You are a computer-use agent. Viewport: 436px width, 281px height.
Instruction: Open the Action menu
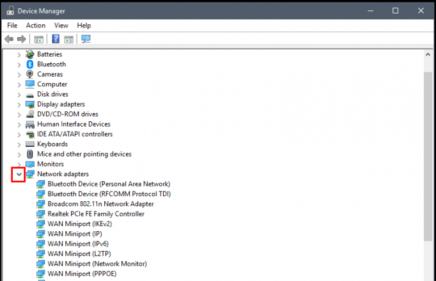(x=36, y=26)
